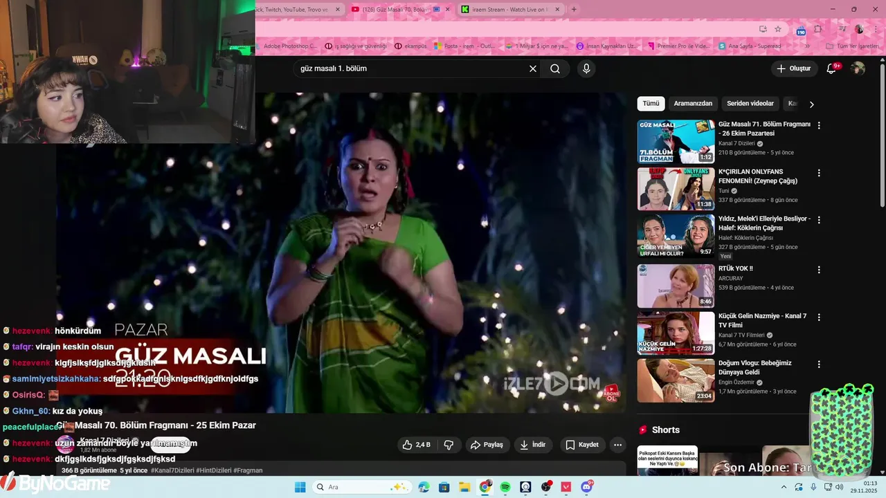Click the Oluştur create button
Screen dimensions: 886x498
click(794, 68)
